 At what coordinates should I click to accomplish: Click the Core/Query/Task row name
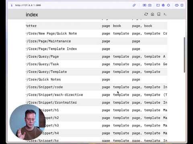tap(42, 64)
